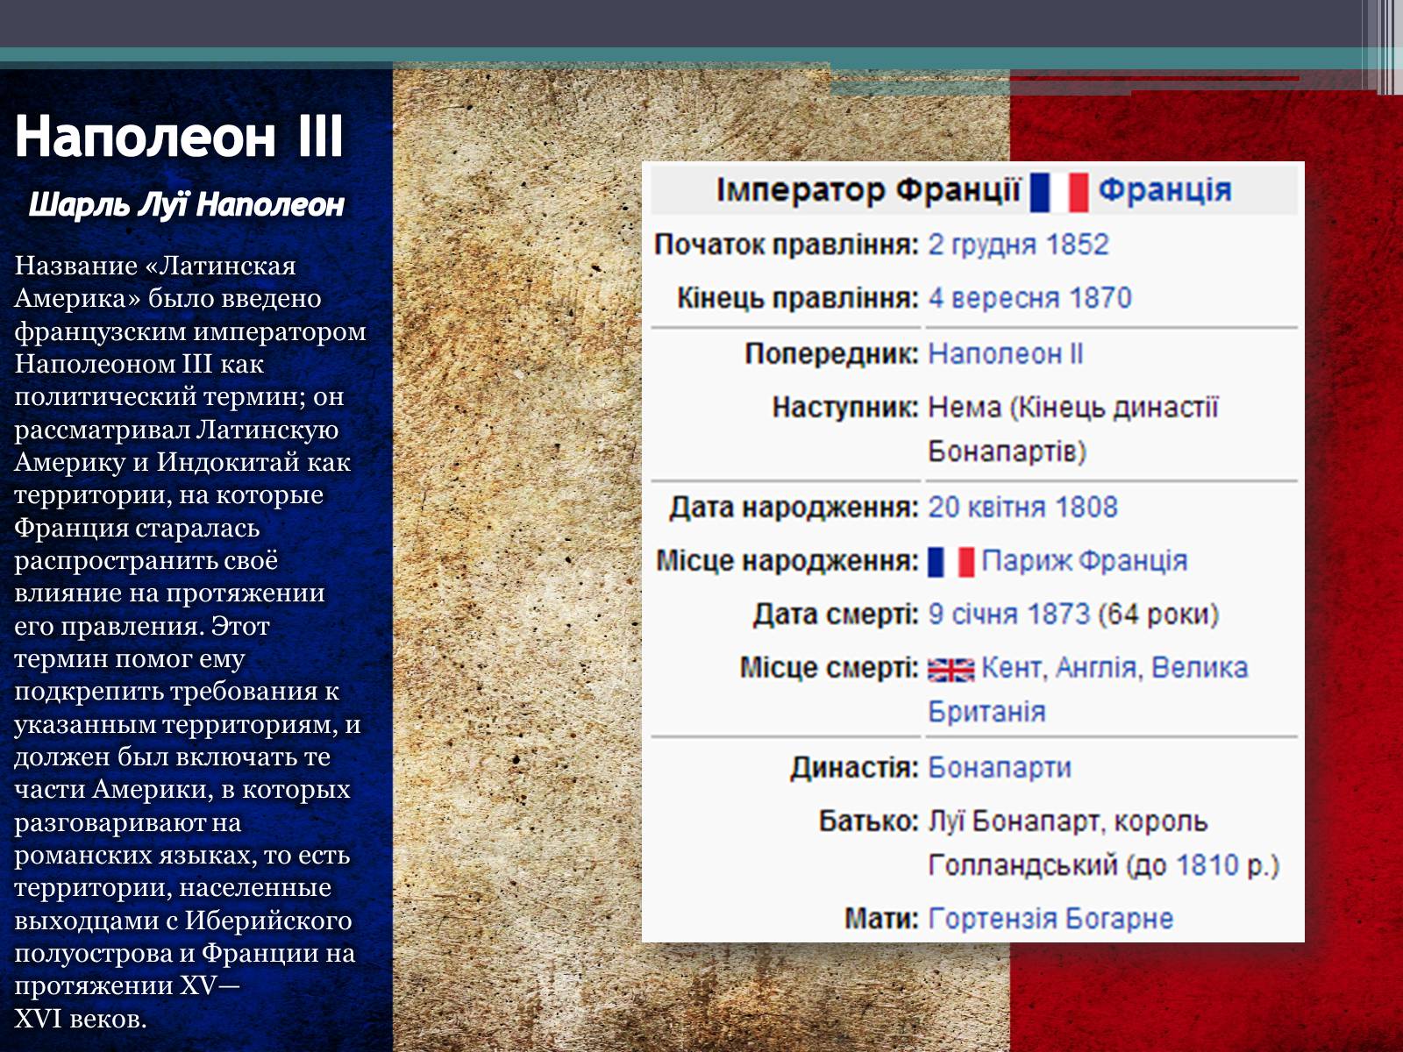Follow the Бонапарти dynasty link
Viewport: 1403px width, 1052px height.
point(1000,767)
